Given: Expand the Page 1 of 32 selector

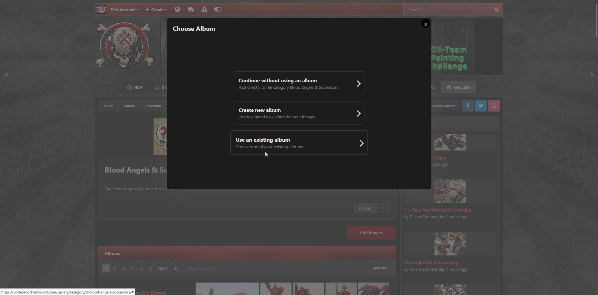Looking at the screenshot, I should (201, 269).
